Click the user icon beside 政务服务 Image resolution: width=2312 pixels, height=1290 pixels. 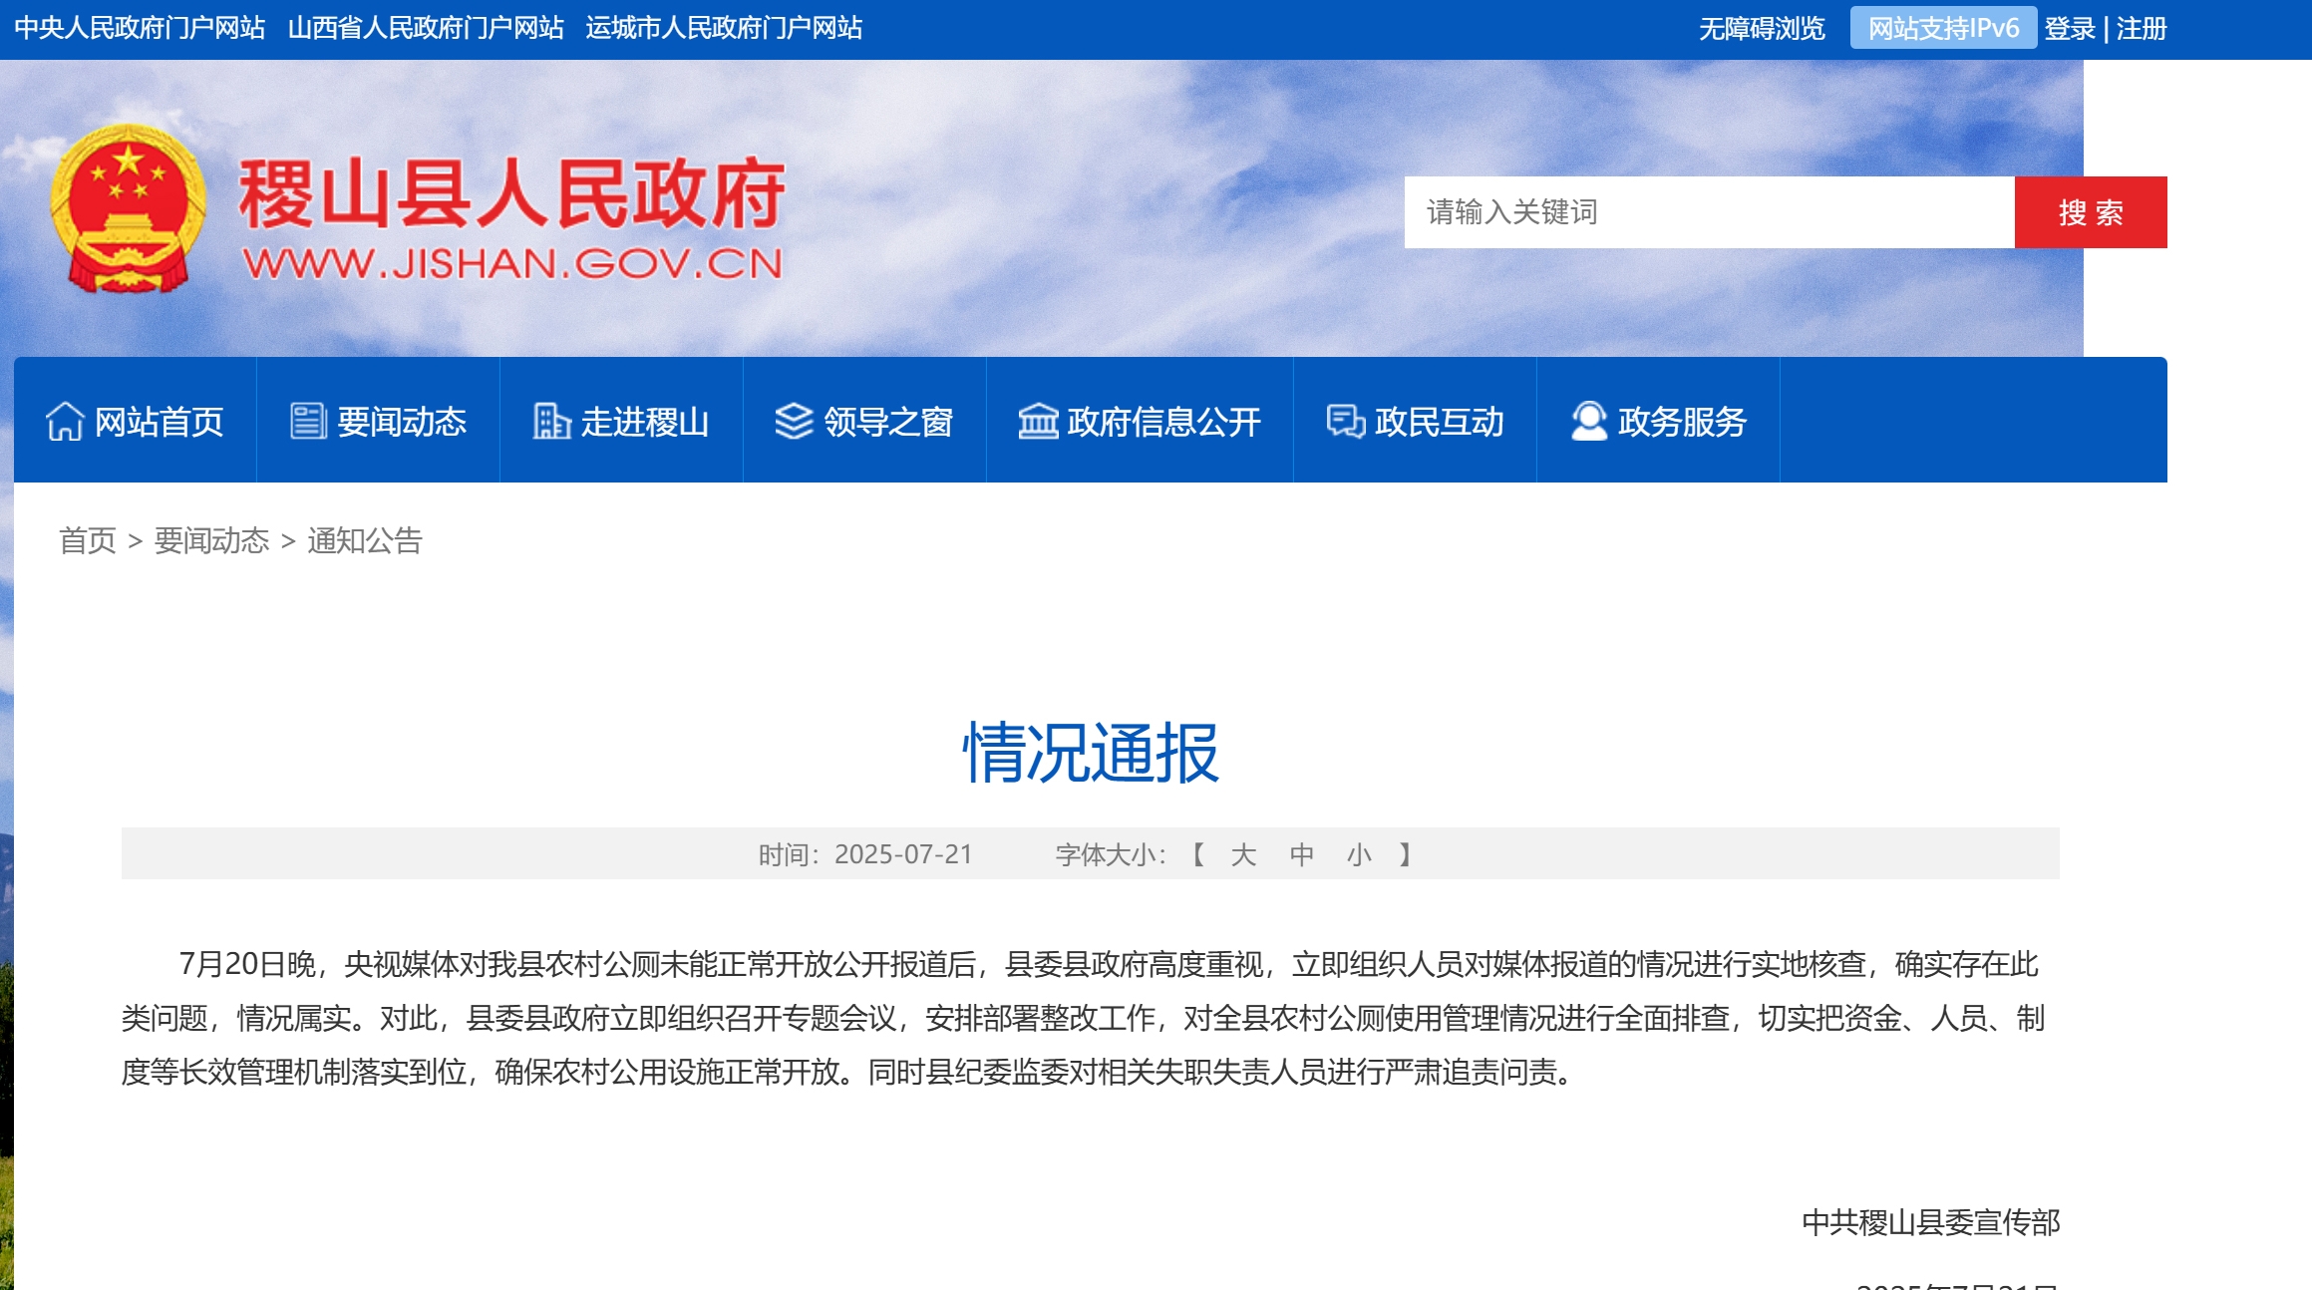pos(1588,421)
